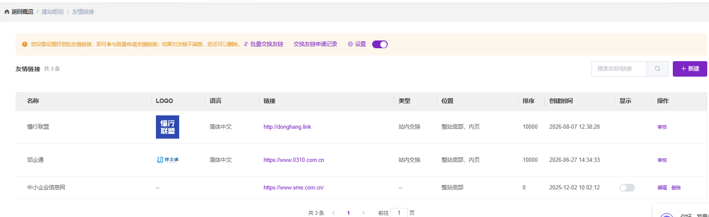
Task: Open the https://www.0310.com.cn link
Action: (294, 160)
